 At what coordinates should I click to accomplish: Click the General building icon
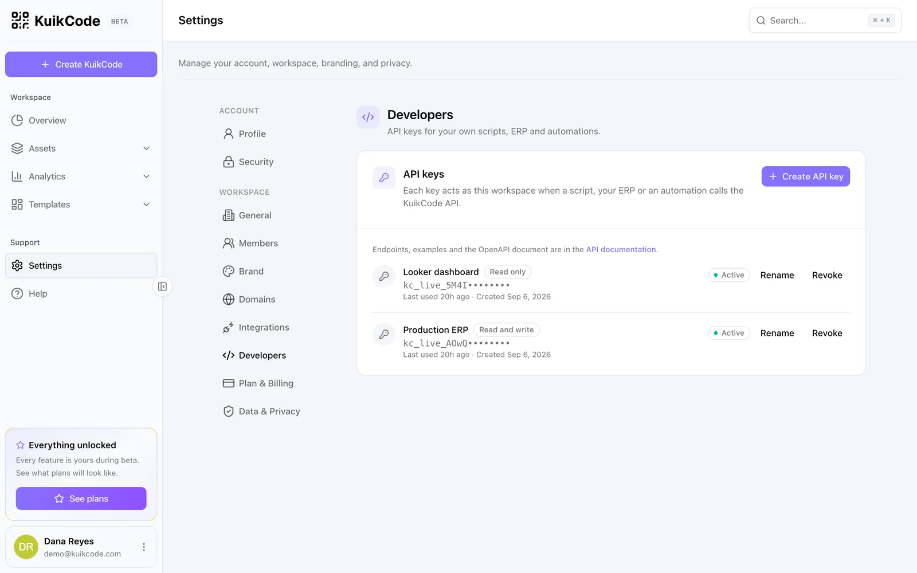click(228, 215)
